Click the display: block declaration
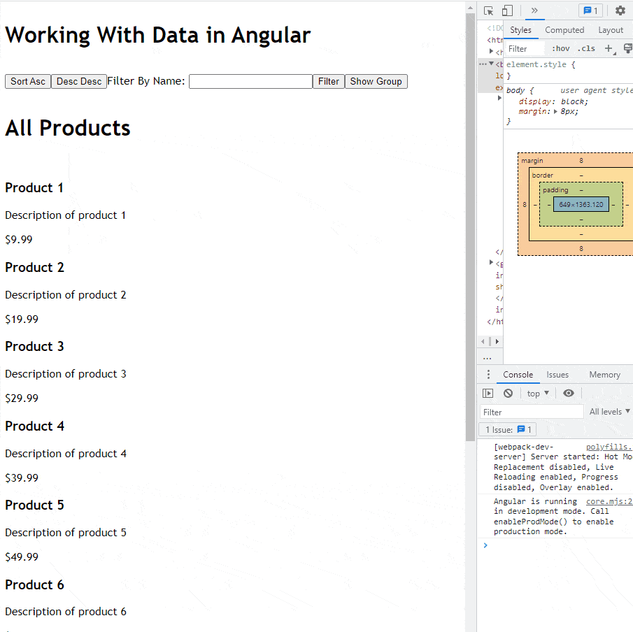The height and width of the screenshot is (632, 633). 553,101
